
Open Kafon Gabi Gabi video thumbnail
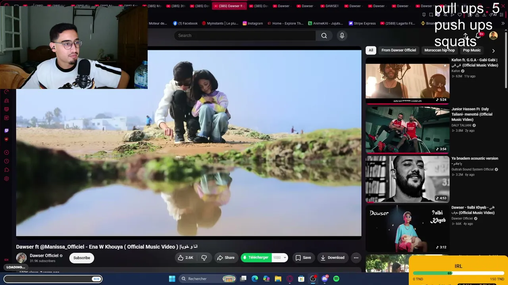[x=407, y=81]
